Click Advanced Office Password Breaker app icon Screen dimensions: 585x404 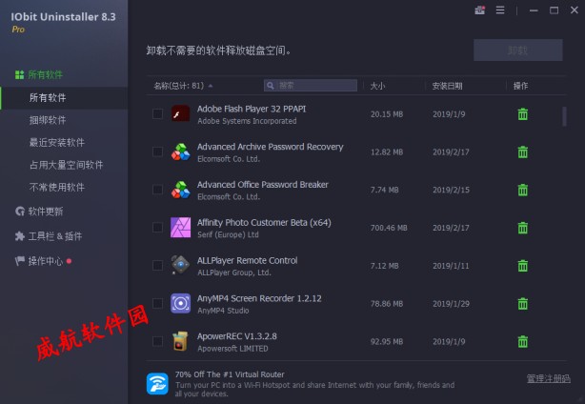181,190
